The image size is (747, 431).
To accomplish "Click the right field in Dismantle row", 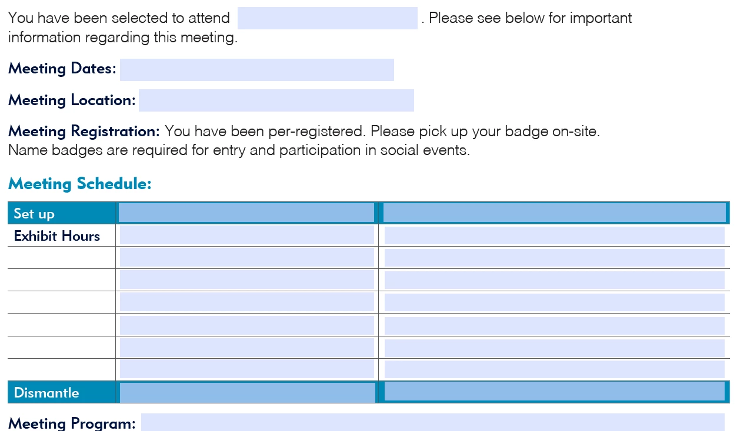I will [555, 392].
